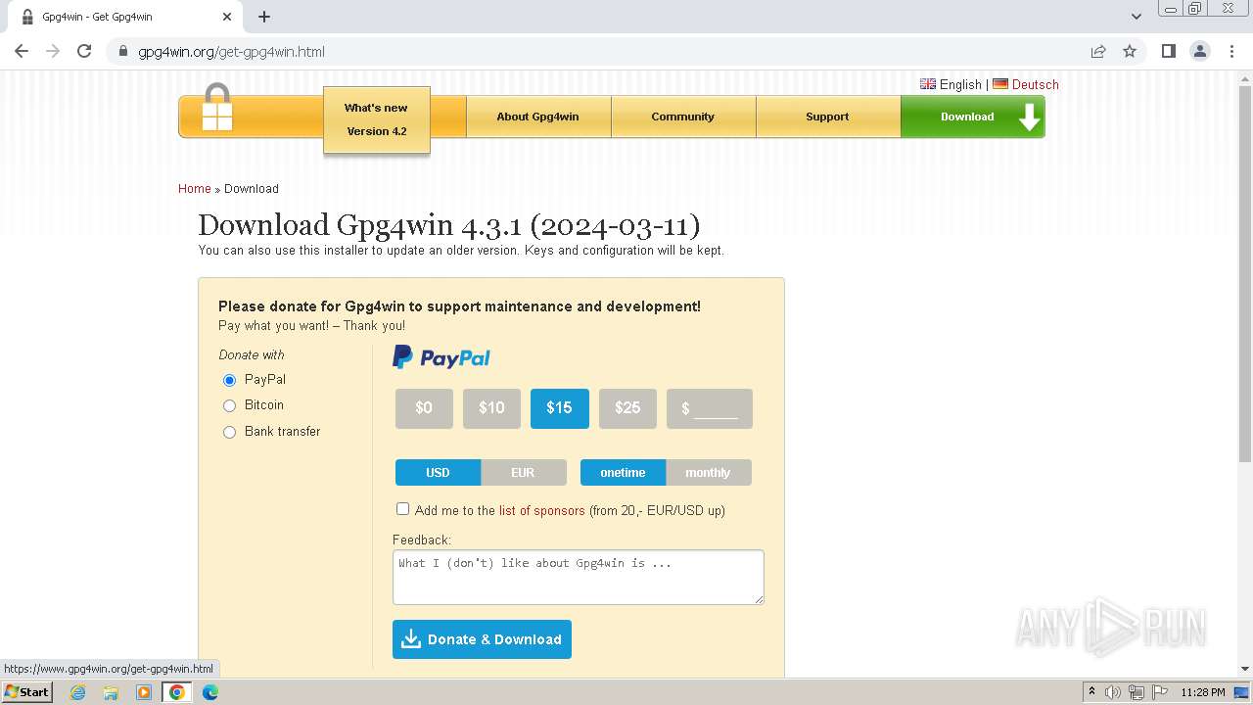The width and height of the screenshot is (1253, 705).
Task: Choose the $25 donation amount
Action: coord(627,408)
